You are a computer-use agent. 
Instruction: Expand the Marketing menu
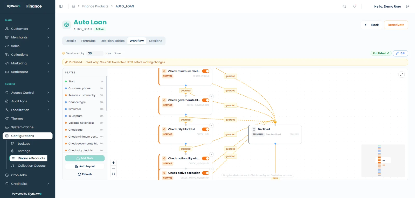(27, 63)
